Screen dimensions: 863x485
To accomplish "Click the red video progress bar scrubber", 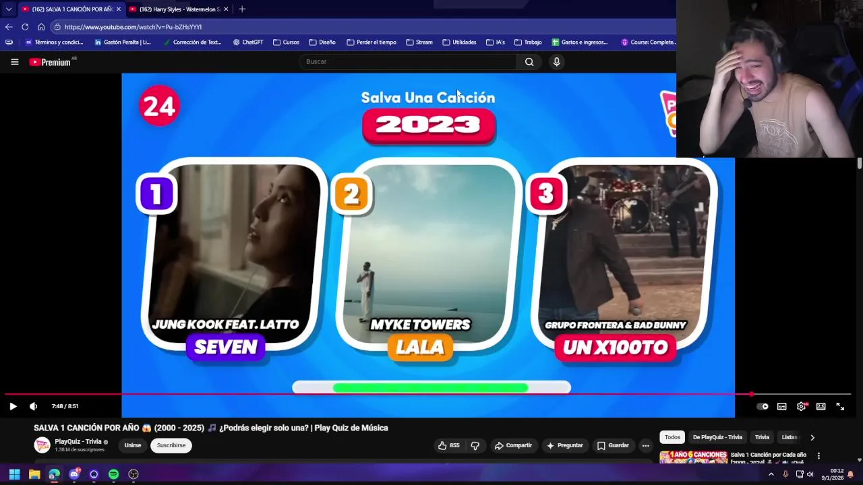I will [x=751, y=394].
